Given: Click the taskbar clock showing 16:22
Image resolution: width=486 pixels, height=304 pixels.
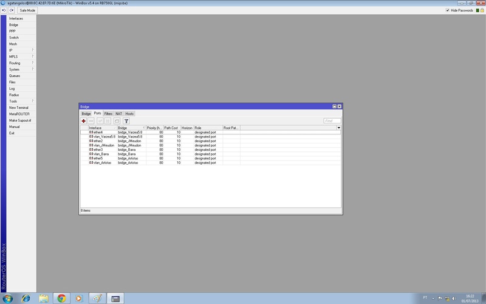Looking at the screenshot, I should point(470,299).
